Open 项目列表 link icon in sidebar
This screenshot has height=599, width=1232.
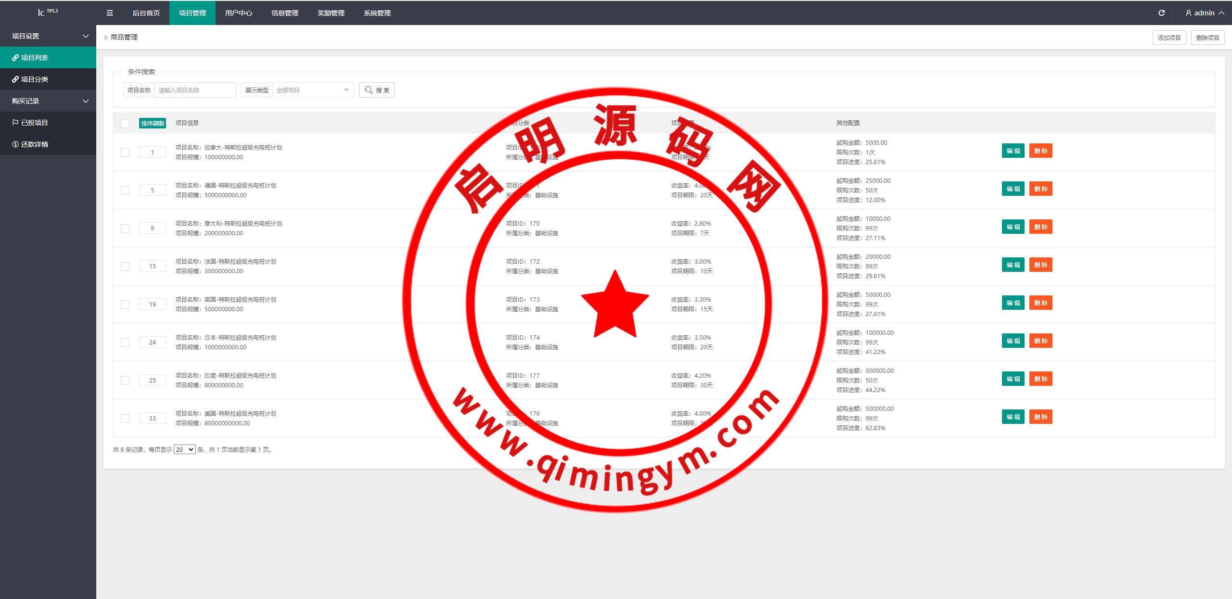click(x=15, y=58)
